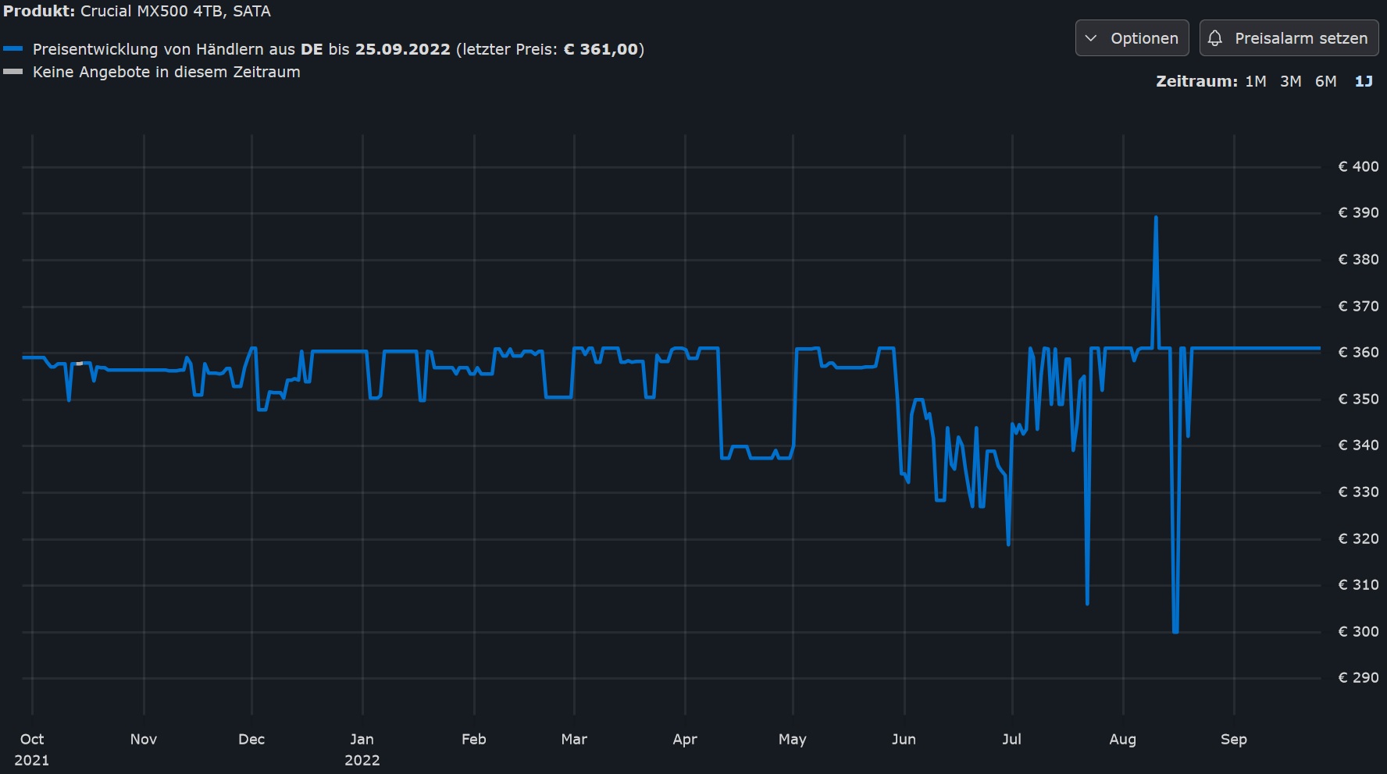
Task: Click the late-July price dip near € 305
Action: (x=1087, y=603)
